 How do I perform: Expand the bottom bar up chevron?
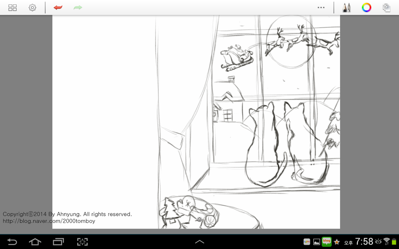199,242
